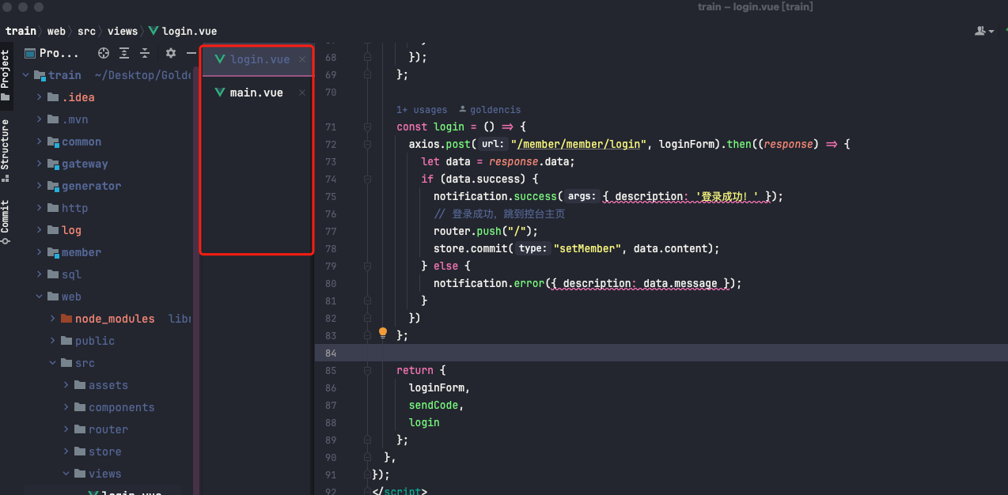Fold the const login function at line 71

367,127
